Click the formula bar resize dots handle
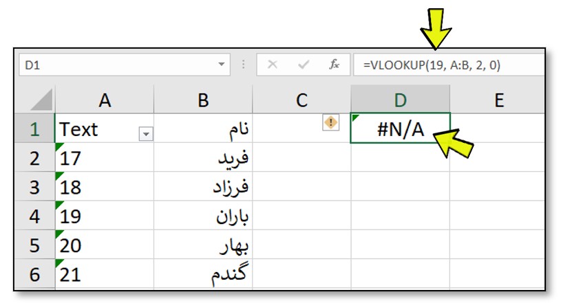This screenshot has width=561, height=303. click(x=243, y=65)
